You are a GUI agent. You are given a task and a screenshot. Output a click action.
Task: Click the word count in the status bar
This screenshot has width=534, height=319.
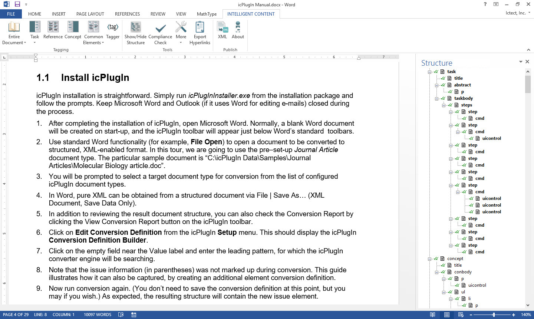coord(98,315)
